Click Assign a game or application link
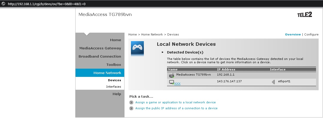Screen dimensions: 323x118 click(x=176, y=102)
